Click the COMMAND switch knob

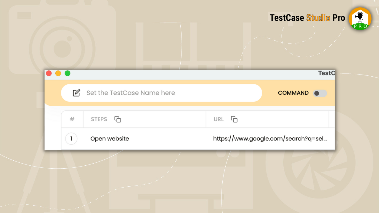[317, 93]
